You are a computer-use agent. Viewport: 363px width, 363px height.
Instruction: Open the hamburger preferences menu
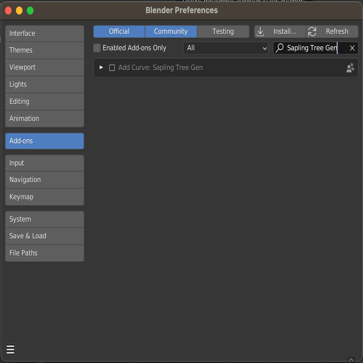[11, 350]
